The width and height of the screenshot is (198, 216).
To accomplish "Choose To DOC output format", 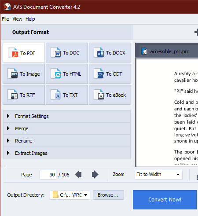I will [67, 53].
